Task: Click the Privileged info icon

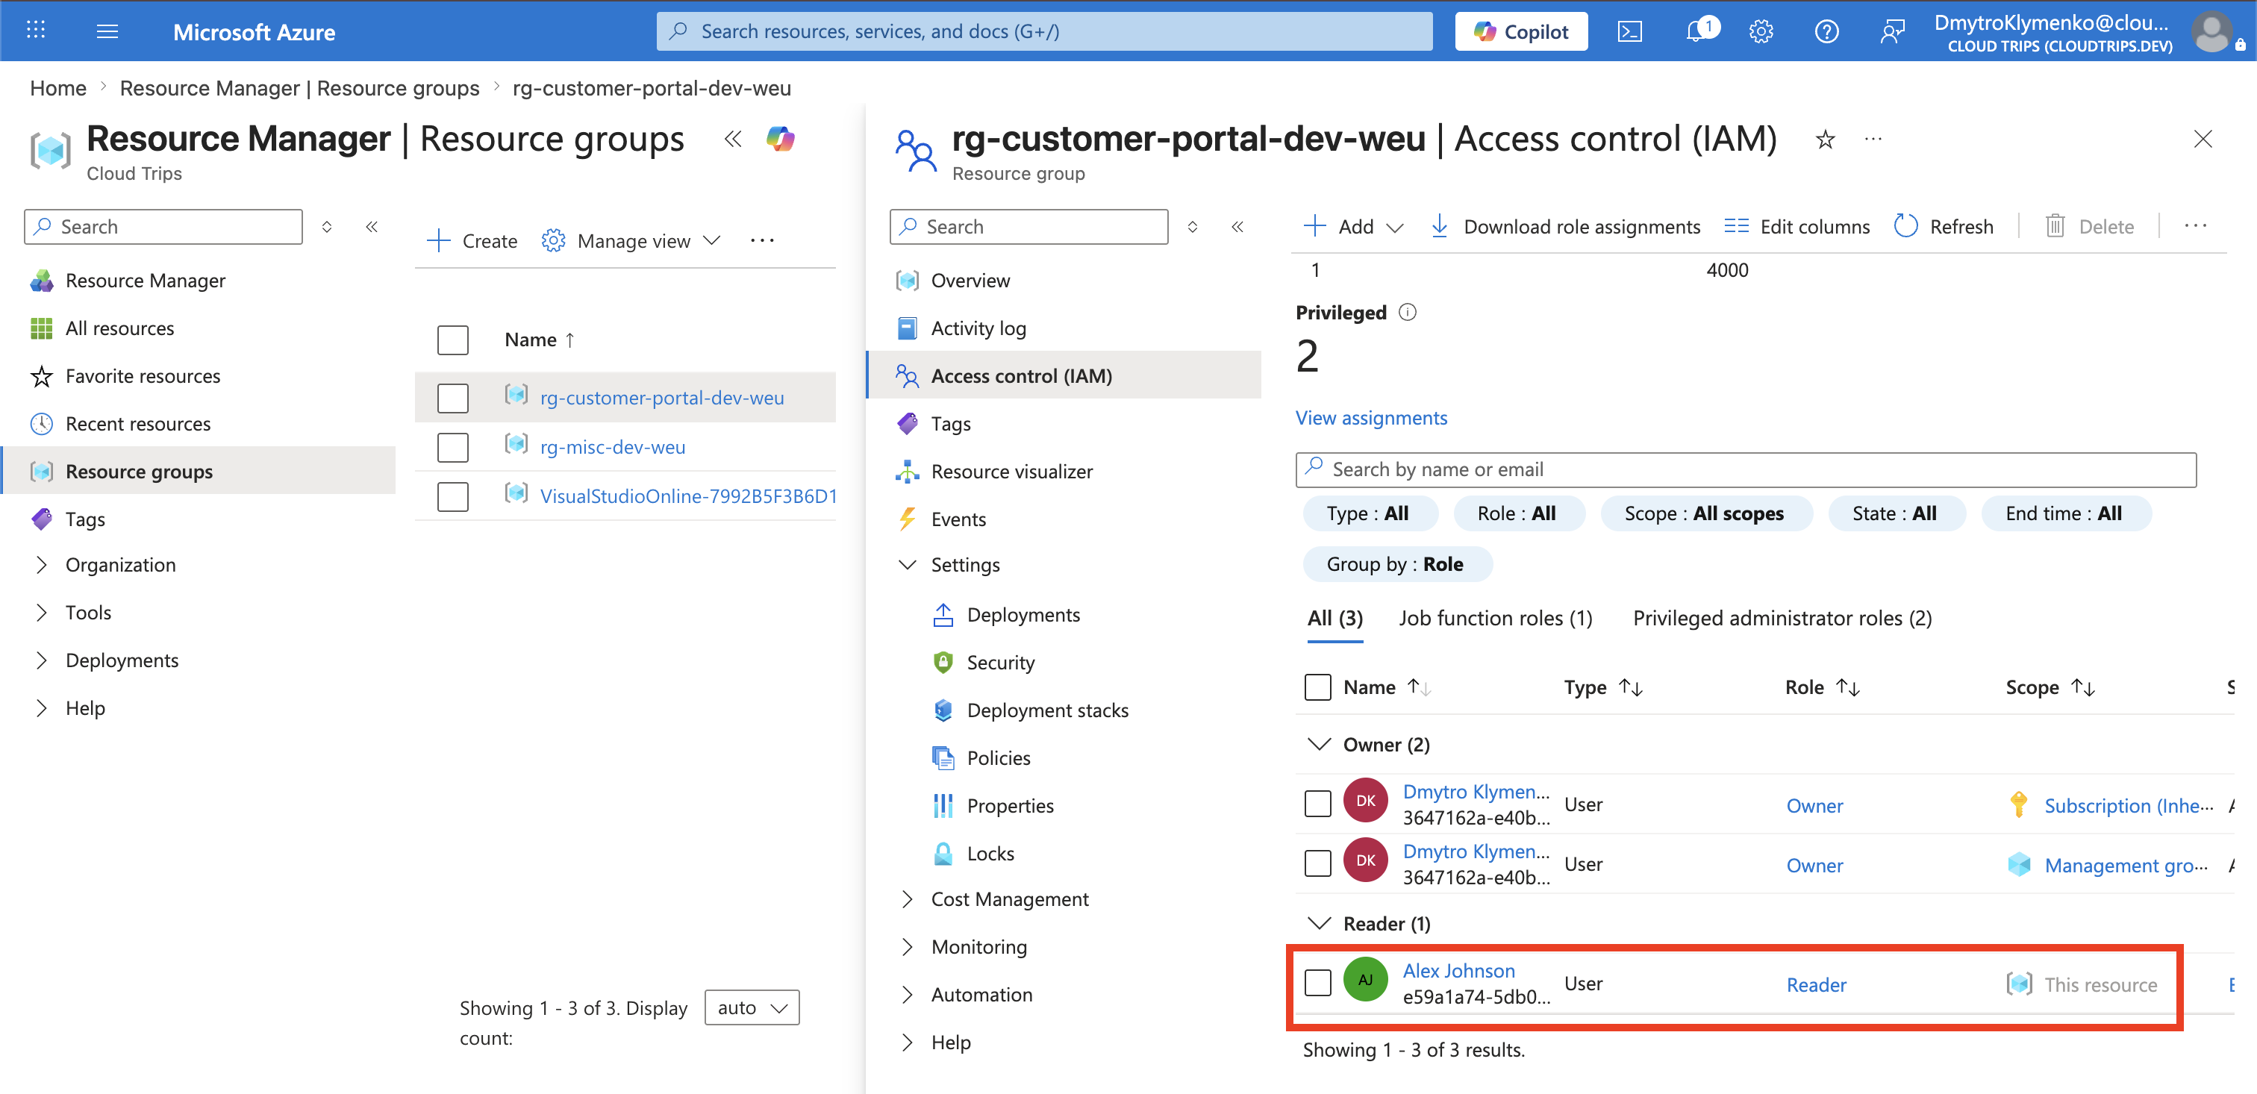Action: (1407, 312)
